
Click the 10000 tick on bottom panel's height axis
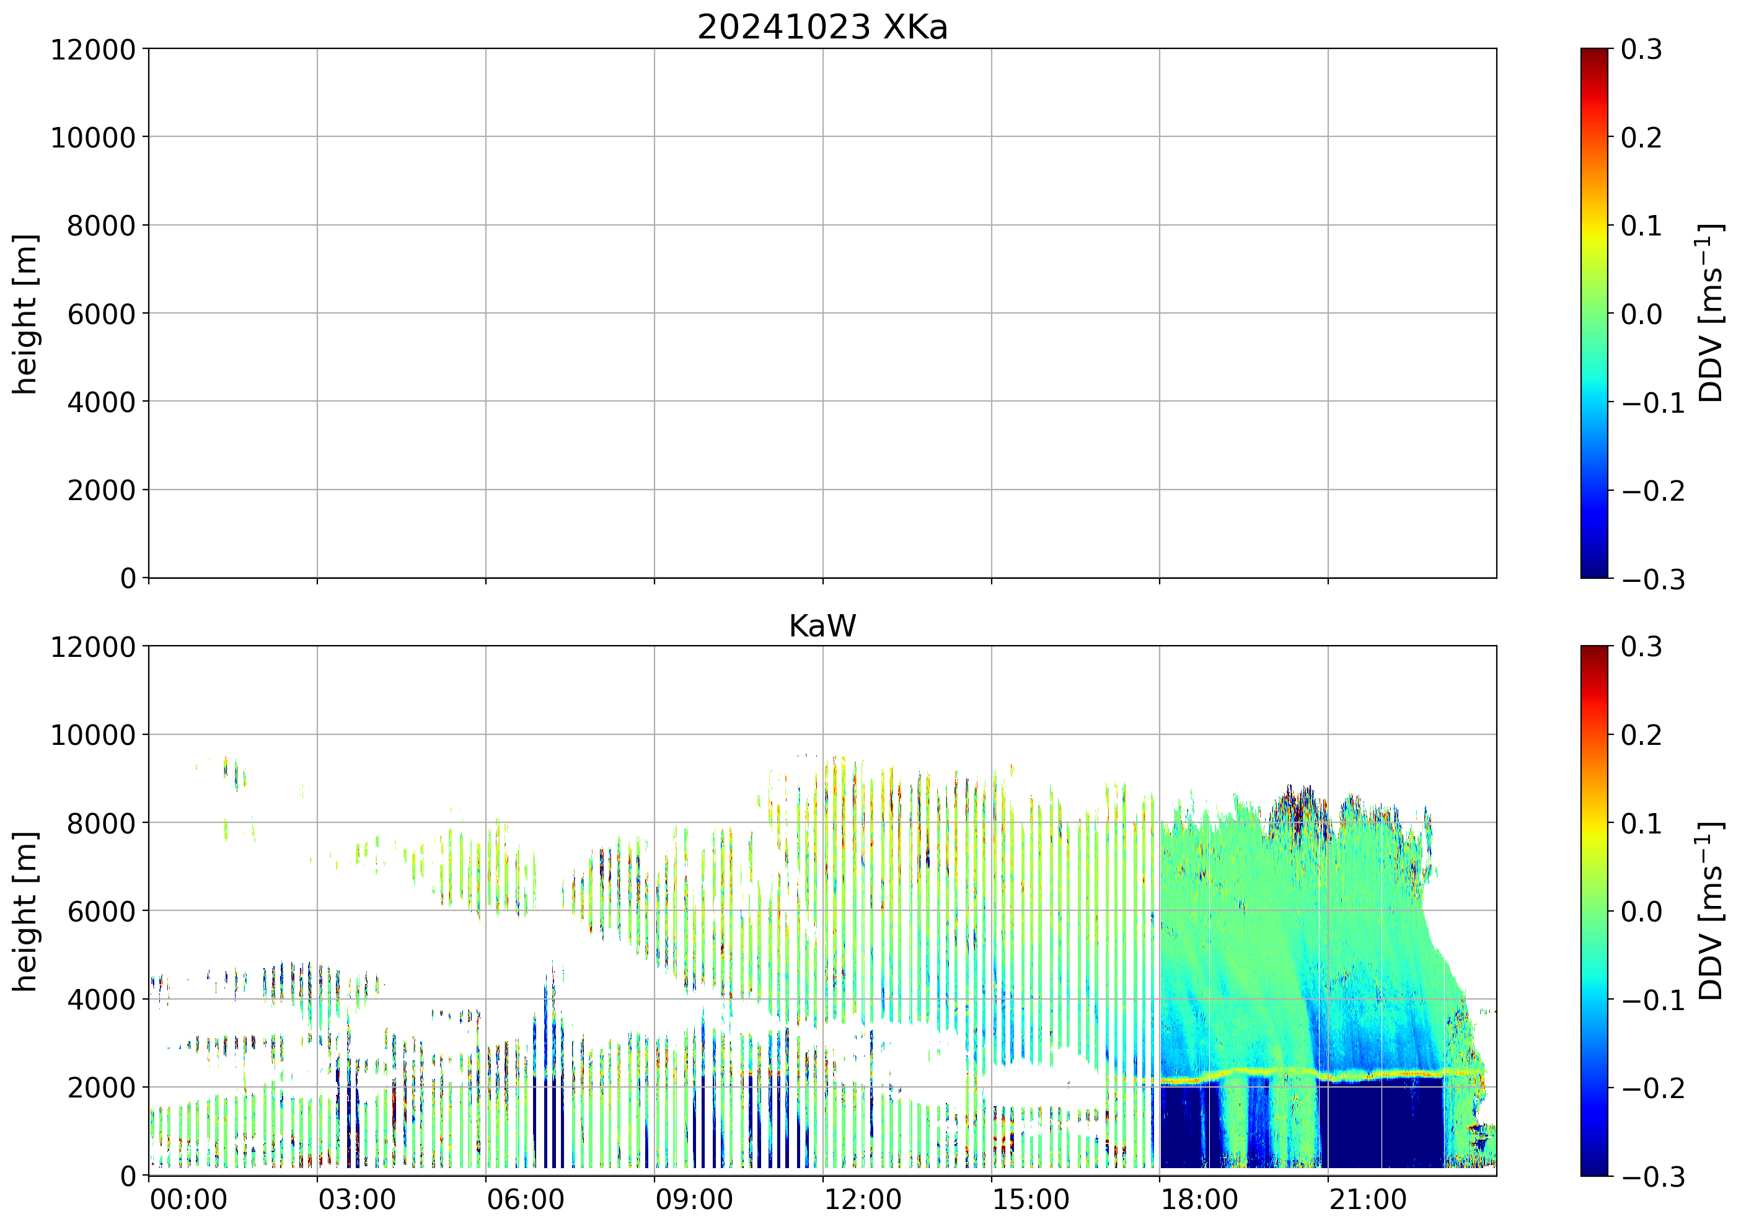pyautogui.click(x=92, y=735)
